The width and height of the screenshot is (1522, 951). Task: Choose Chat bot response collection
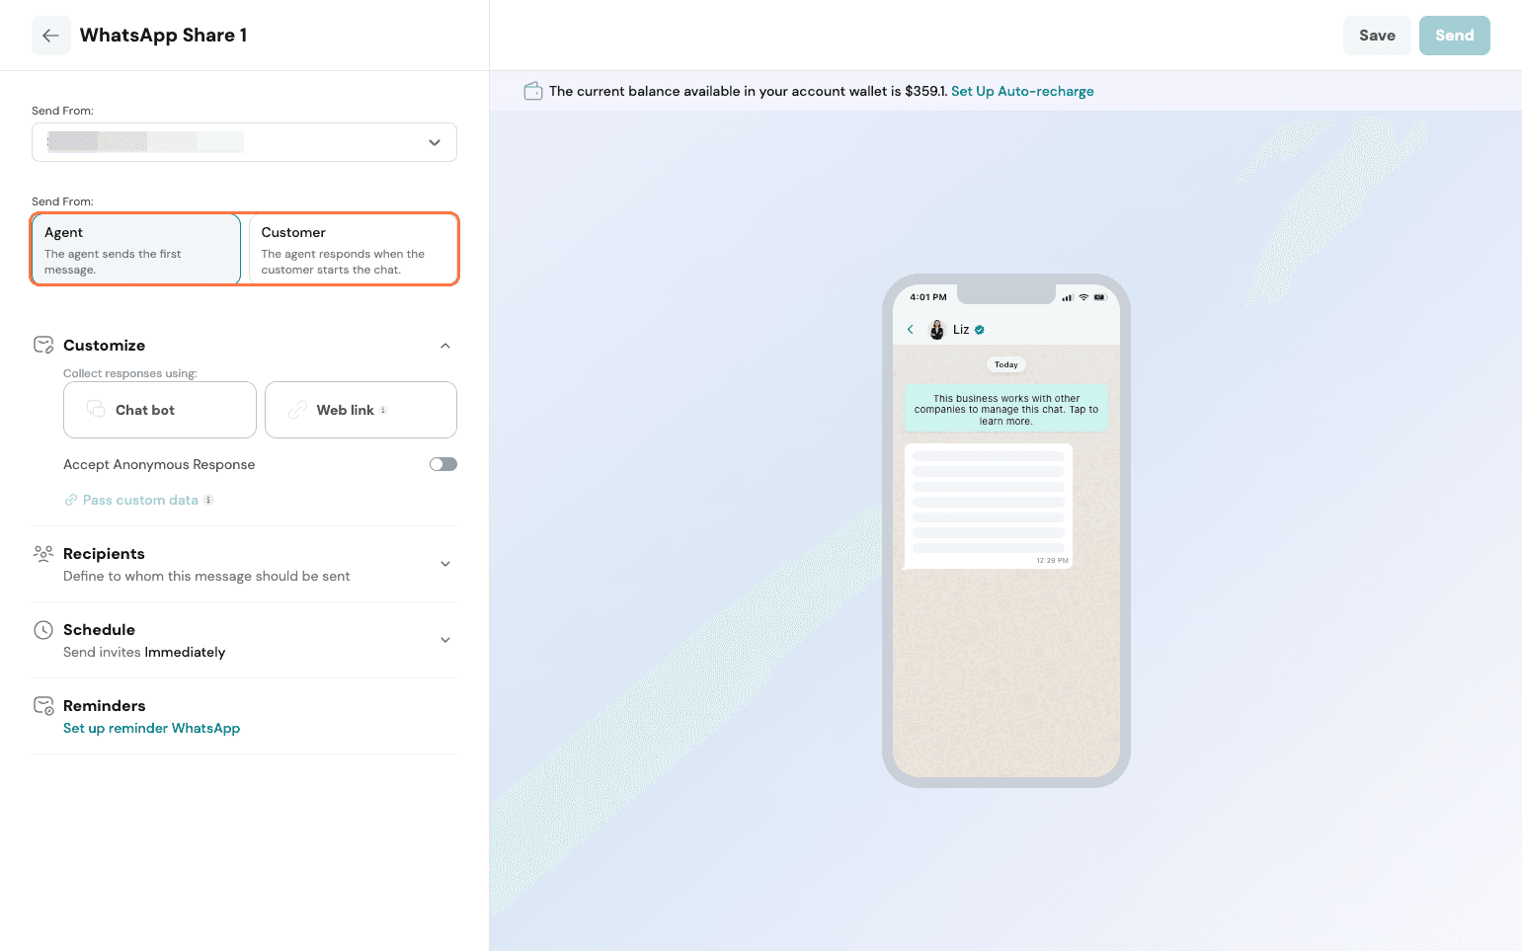point(160,410)
